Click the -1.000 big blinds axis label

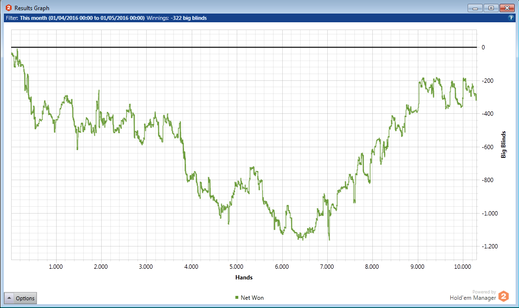coord(489,213)
